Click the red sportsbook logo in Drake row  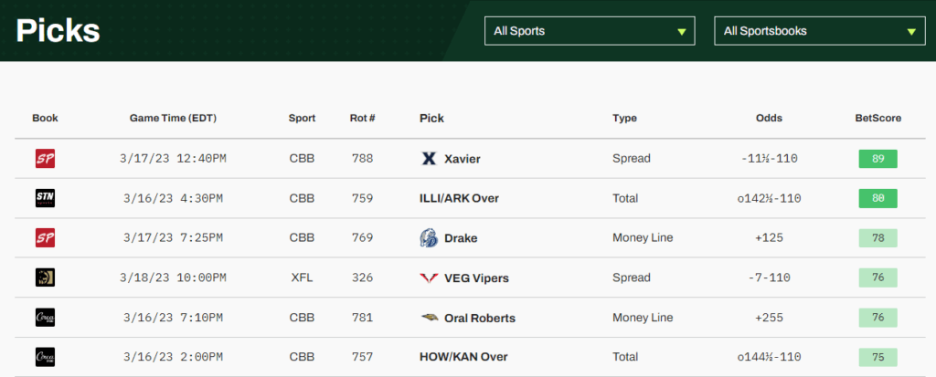[45, 238]
